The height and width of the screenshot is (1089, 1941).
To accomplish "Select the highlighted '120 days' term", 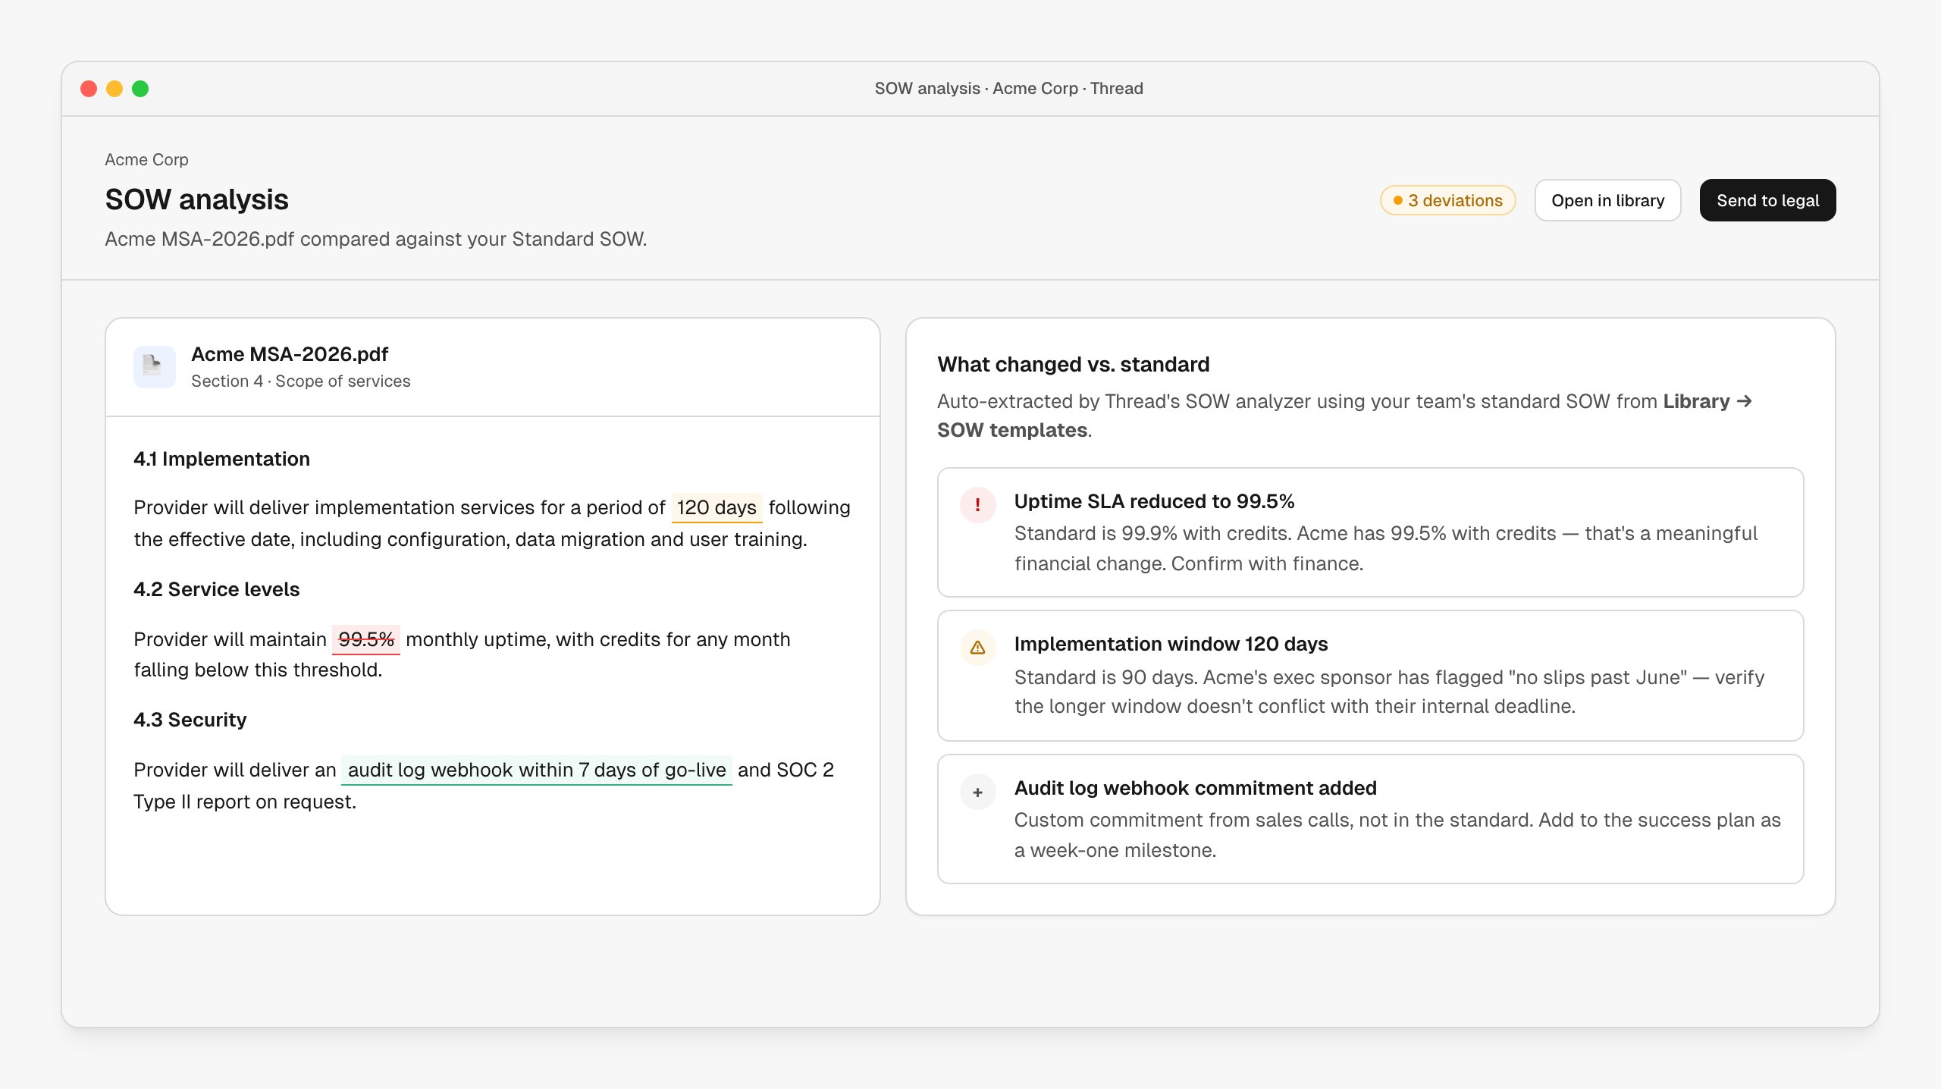I will (x=717, y=507).
